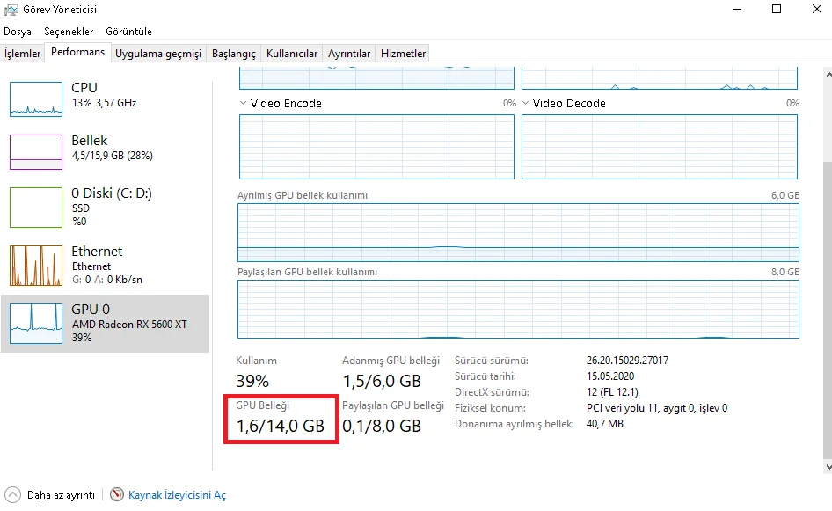Open the Ayrıntılar tab
This screenshot has height=511, width=832.
coord(349,54)
